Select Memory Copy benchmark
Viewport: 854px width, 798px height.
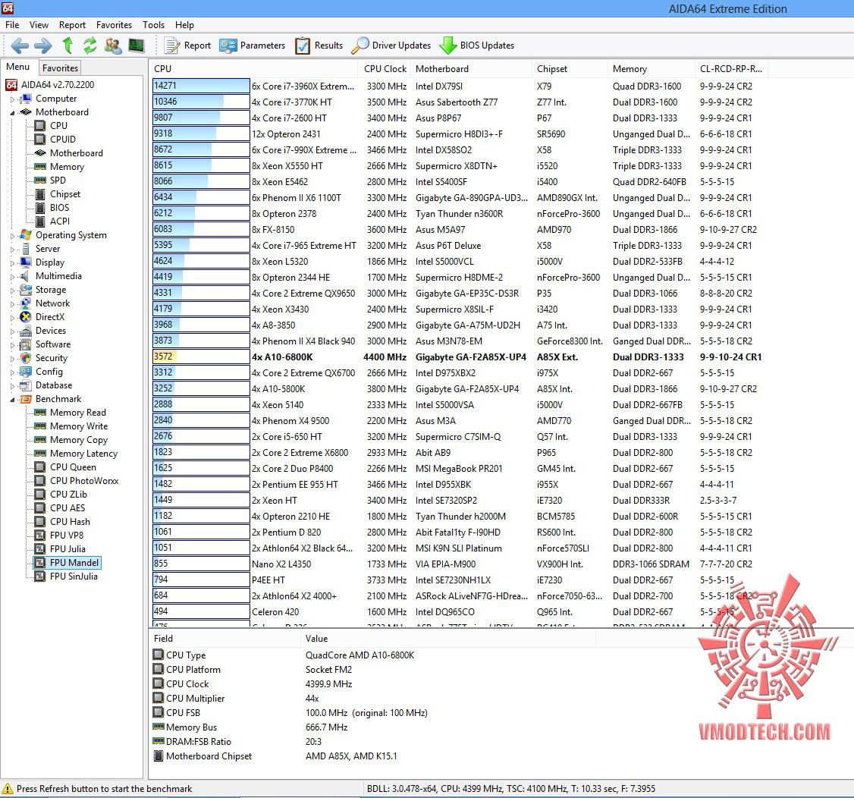(x=79, y=439)
